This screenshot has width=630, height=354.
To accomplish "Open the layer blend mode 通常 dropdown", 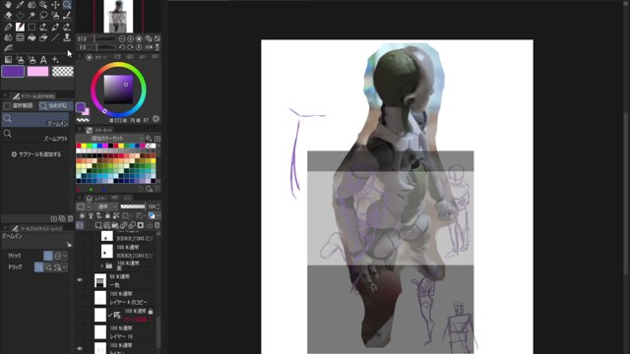I will click(x=106, y=206).
